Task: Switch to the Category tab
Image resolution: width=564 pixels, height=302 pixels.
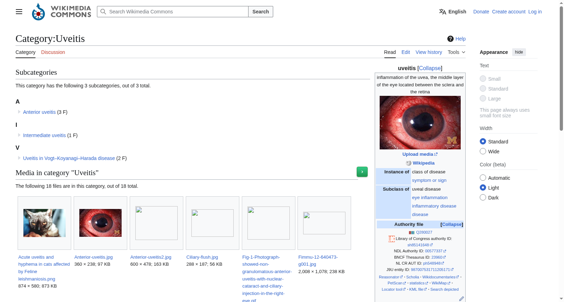Action: [25, 52]
